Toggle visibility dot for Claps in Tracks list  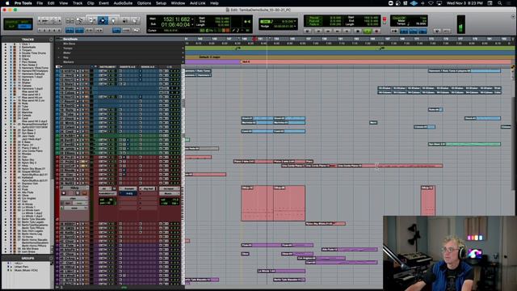[x=6, y=59]
